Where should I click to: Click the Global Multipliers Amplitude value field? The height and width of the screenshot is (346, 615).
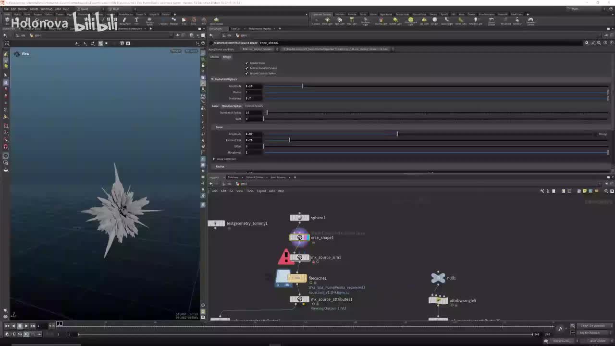click(x=254, y=86)
